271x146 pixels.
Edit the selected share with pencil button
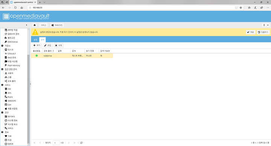pyautogui.click(x=48, y=45)
